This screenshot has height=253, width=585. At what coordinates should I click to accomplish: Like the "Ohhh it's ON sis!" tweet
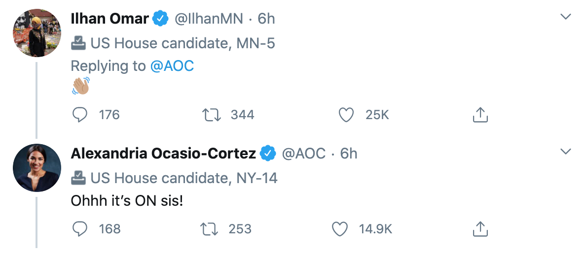click(340, 229)
